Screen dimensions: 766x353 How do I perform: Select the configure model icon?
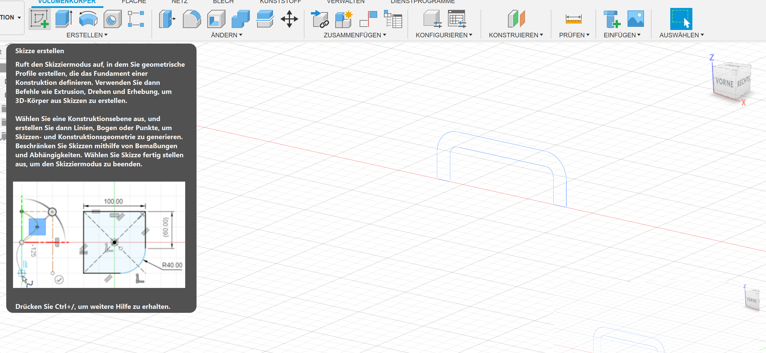[432, 19]
